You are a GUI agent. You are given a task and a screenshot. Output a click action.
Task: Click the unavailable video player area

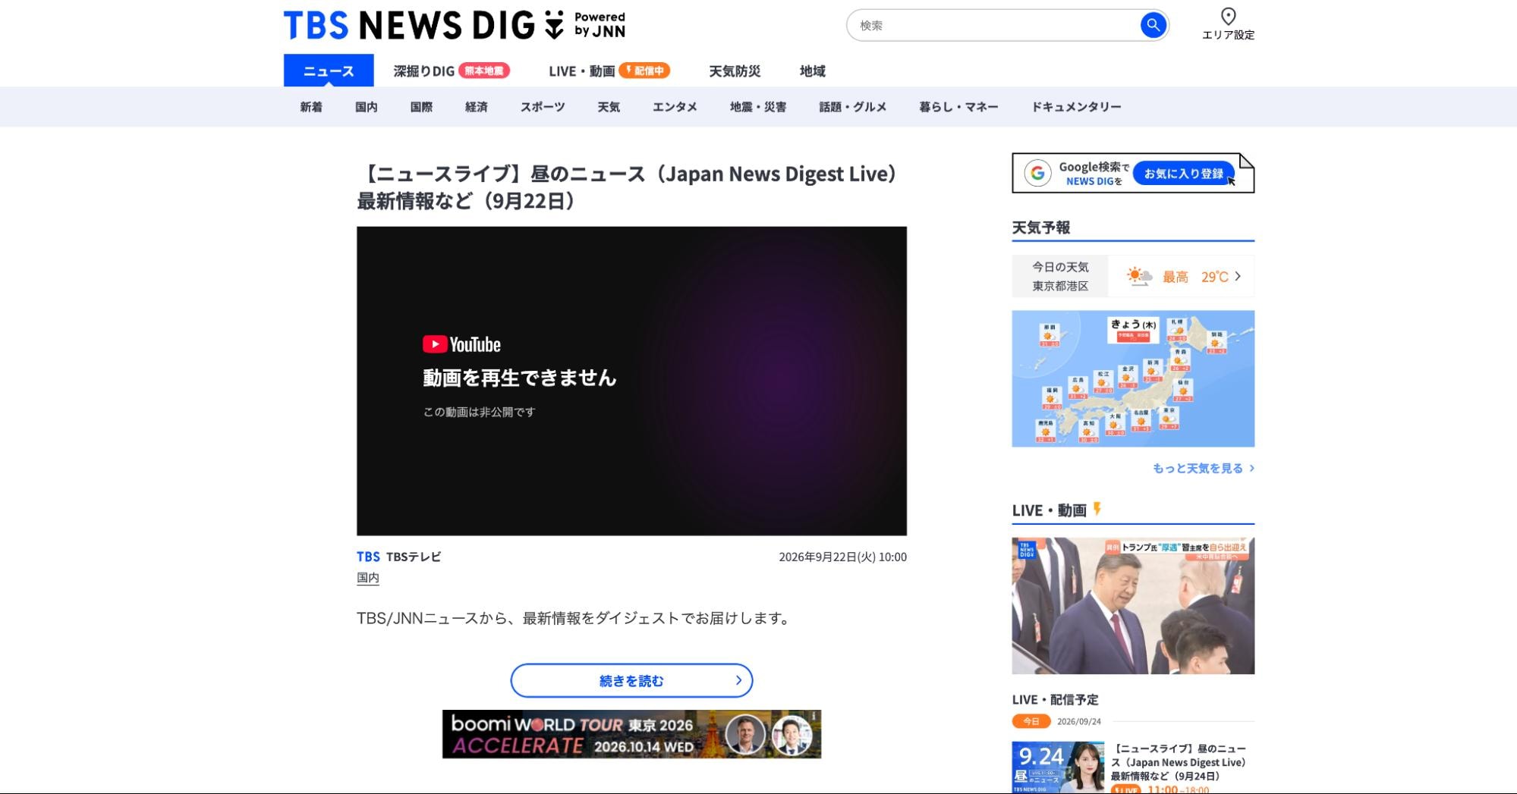click(x=631, y=381)
